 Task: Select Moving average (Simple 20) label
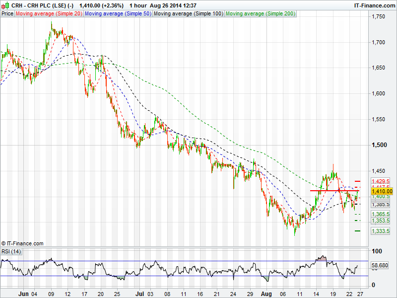tap(49, 13)
